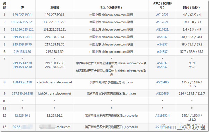Click the 时间（毫秒）column header
The height and width of the screenshot is (132, 209).
pos(192,7)
